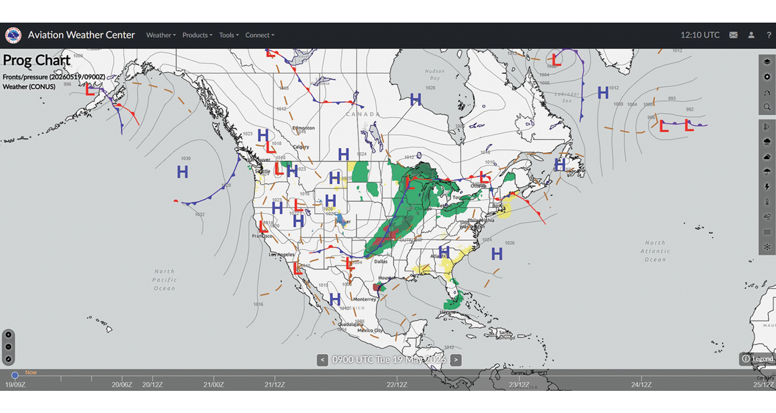Screen dimensions: 776x413
Task: Open the Products dropdown menu
Action: click(x=197, y=35)
